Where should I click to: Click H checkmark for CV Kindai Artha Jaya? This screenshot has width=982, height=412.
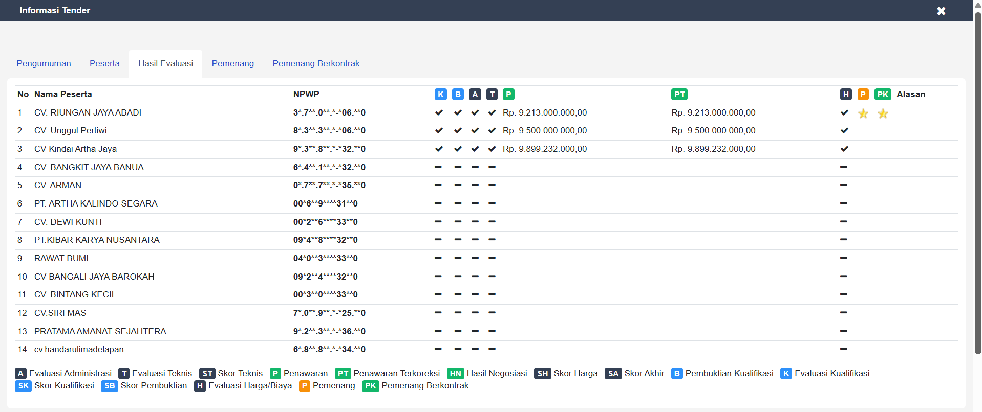coord(844,149)
